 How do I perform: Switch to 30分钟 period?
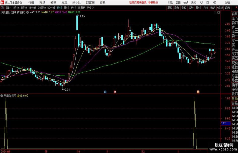[x=42, y=8]
